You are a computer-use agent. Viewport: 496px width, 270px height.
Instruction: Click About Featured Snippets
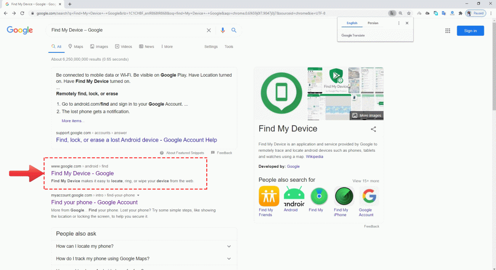pyautogui.click(x=182, y=153)
